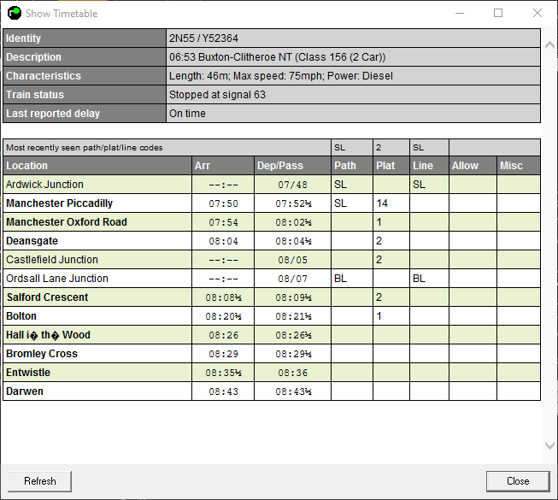Click Deansgate arrival time 08:04
This screenshot has height=500, width=558.
point(223,241)
